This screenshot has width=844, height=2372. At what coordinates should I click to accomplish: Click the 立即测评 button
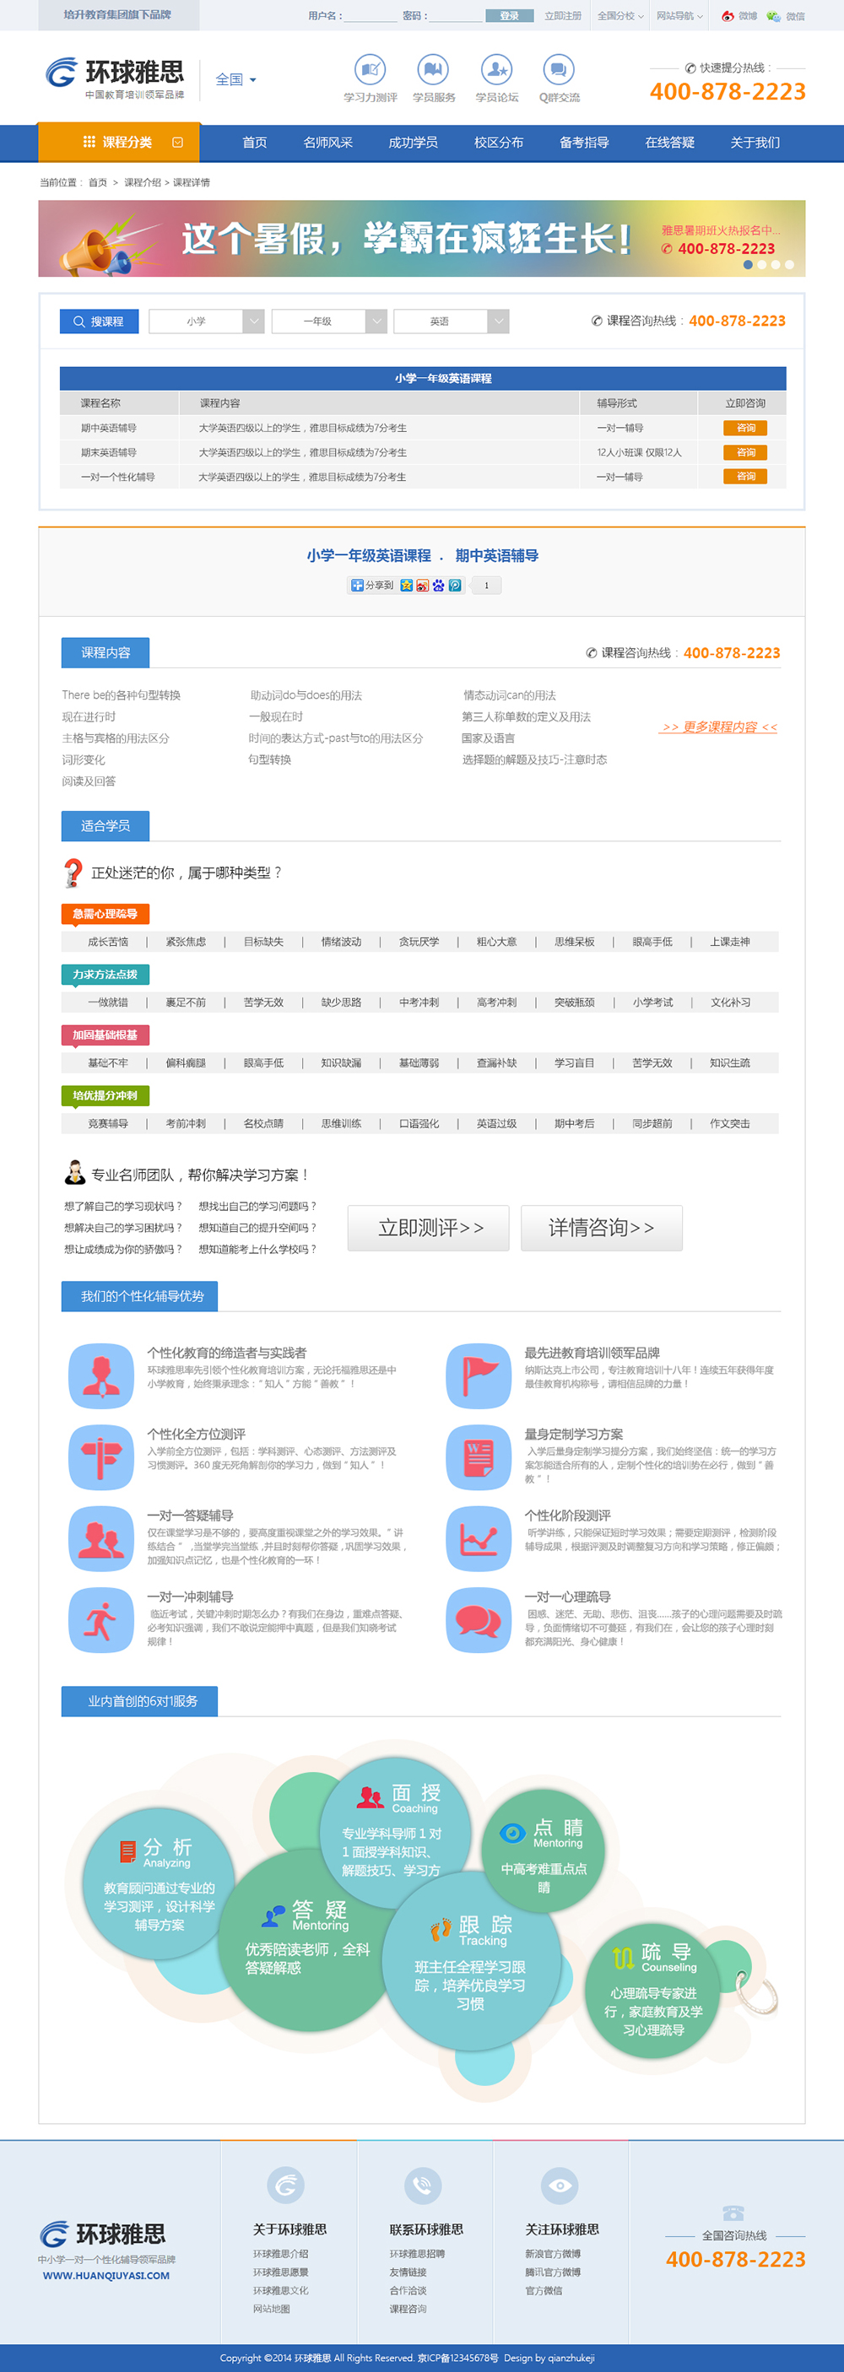[429, 1228]
